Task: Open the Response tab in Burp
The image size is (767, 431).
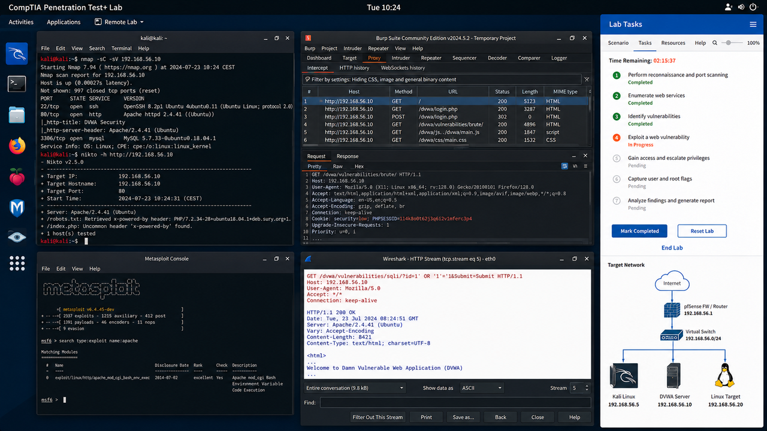Action: 348,156
